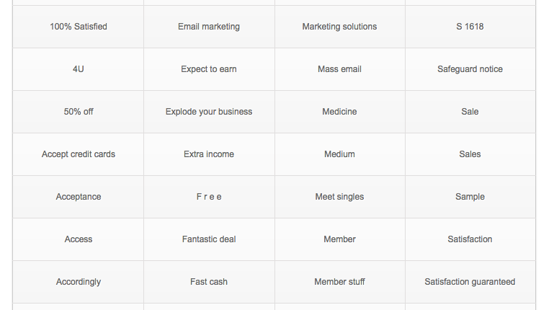Select the 'Safeguard notice' cell
The height and width of the screenshot is (310, 554).
click(x=470, y=69)
